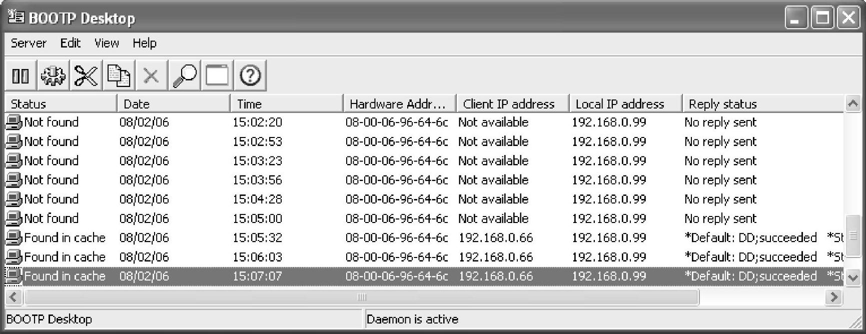
Task: Click the Daemon is active status text
Action: (412, 319)
